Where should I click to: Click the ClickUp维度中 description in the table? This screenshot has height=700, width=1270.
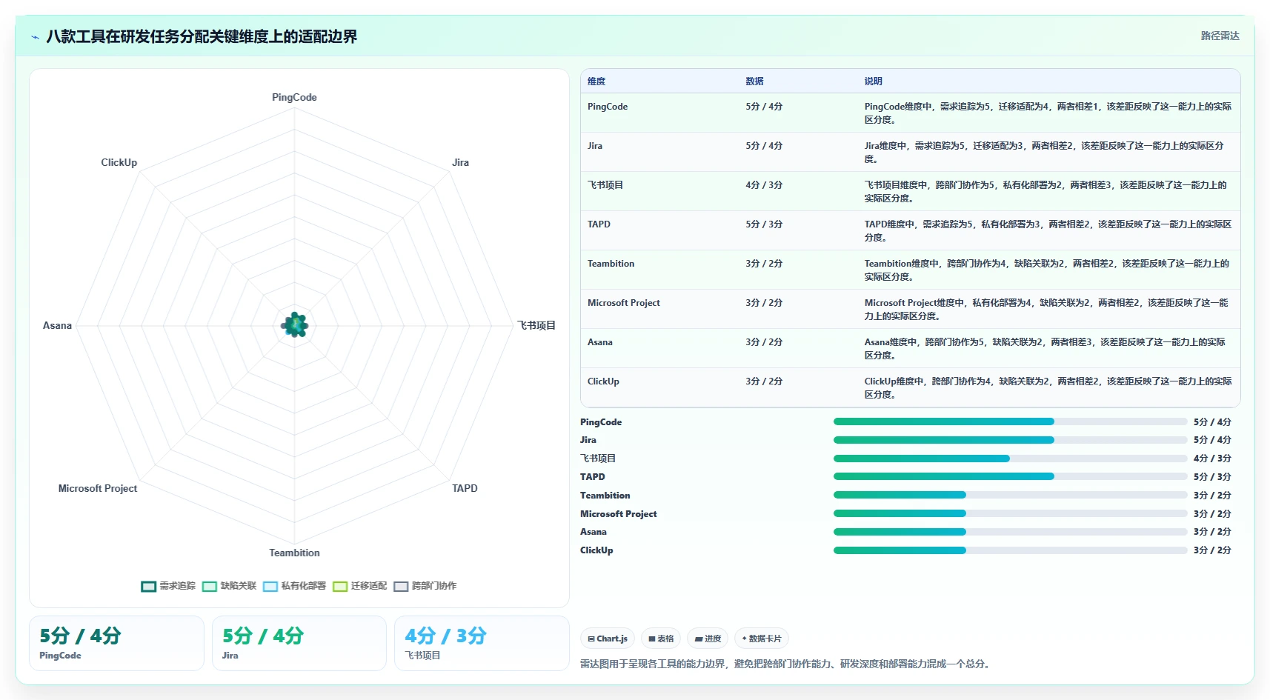pos(1048,388)
